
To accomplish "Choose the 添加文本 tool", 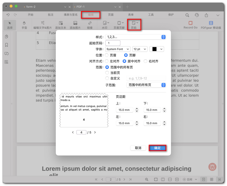I will (x=61, y=25).
